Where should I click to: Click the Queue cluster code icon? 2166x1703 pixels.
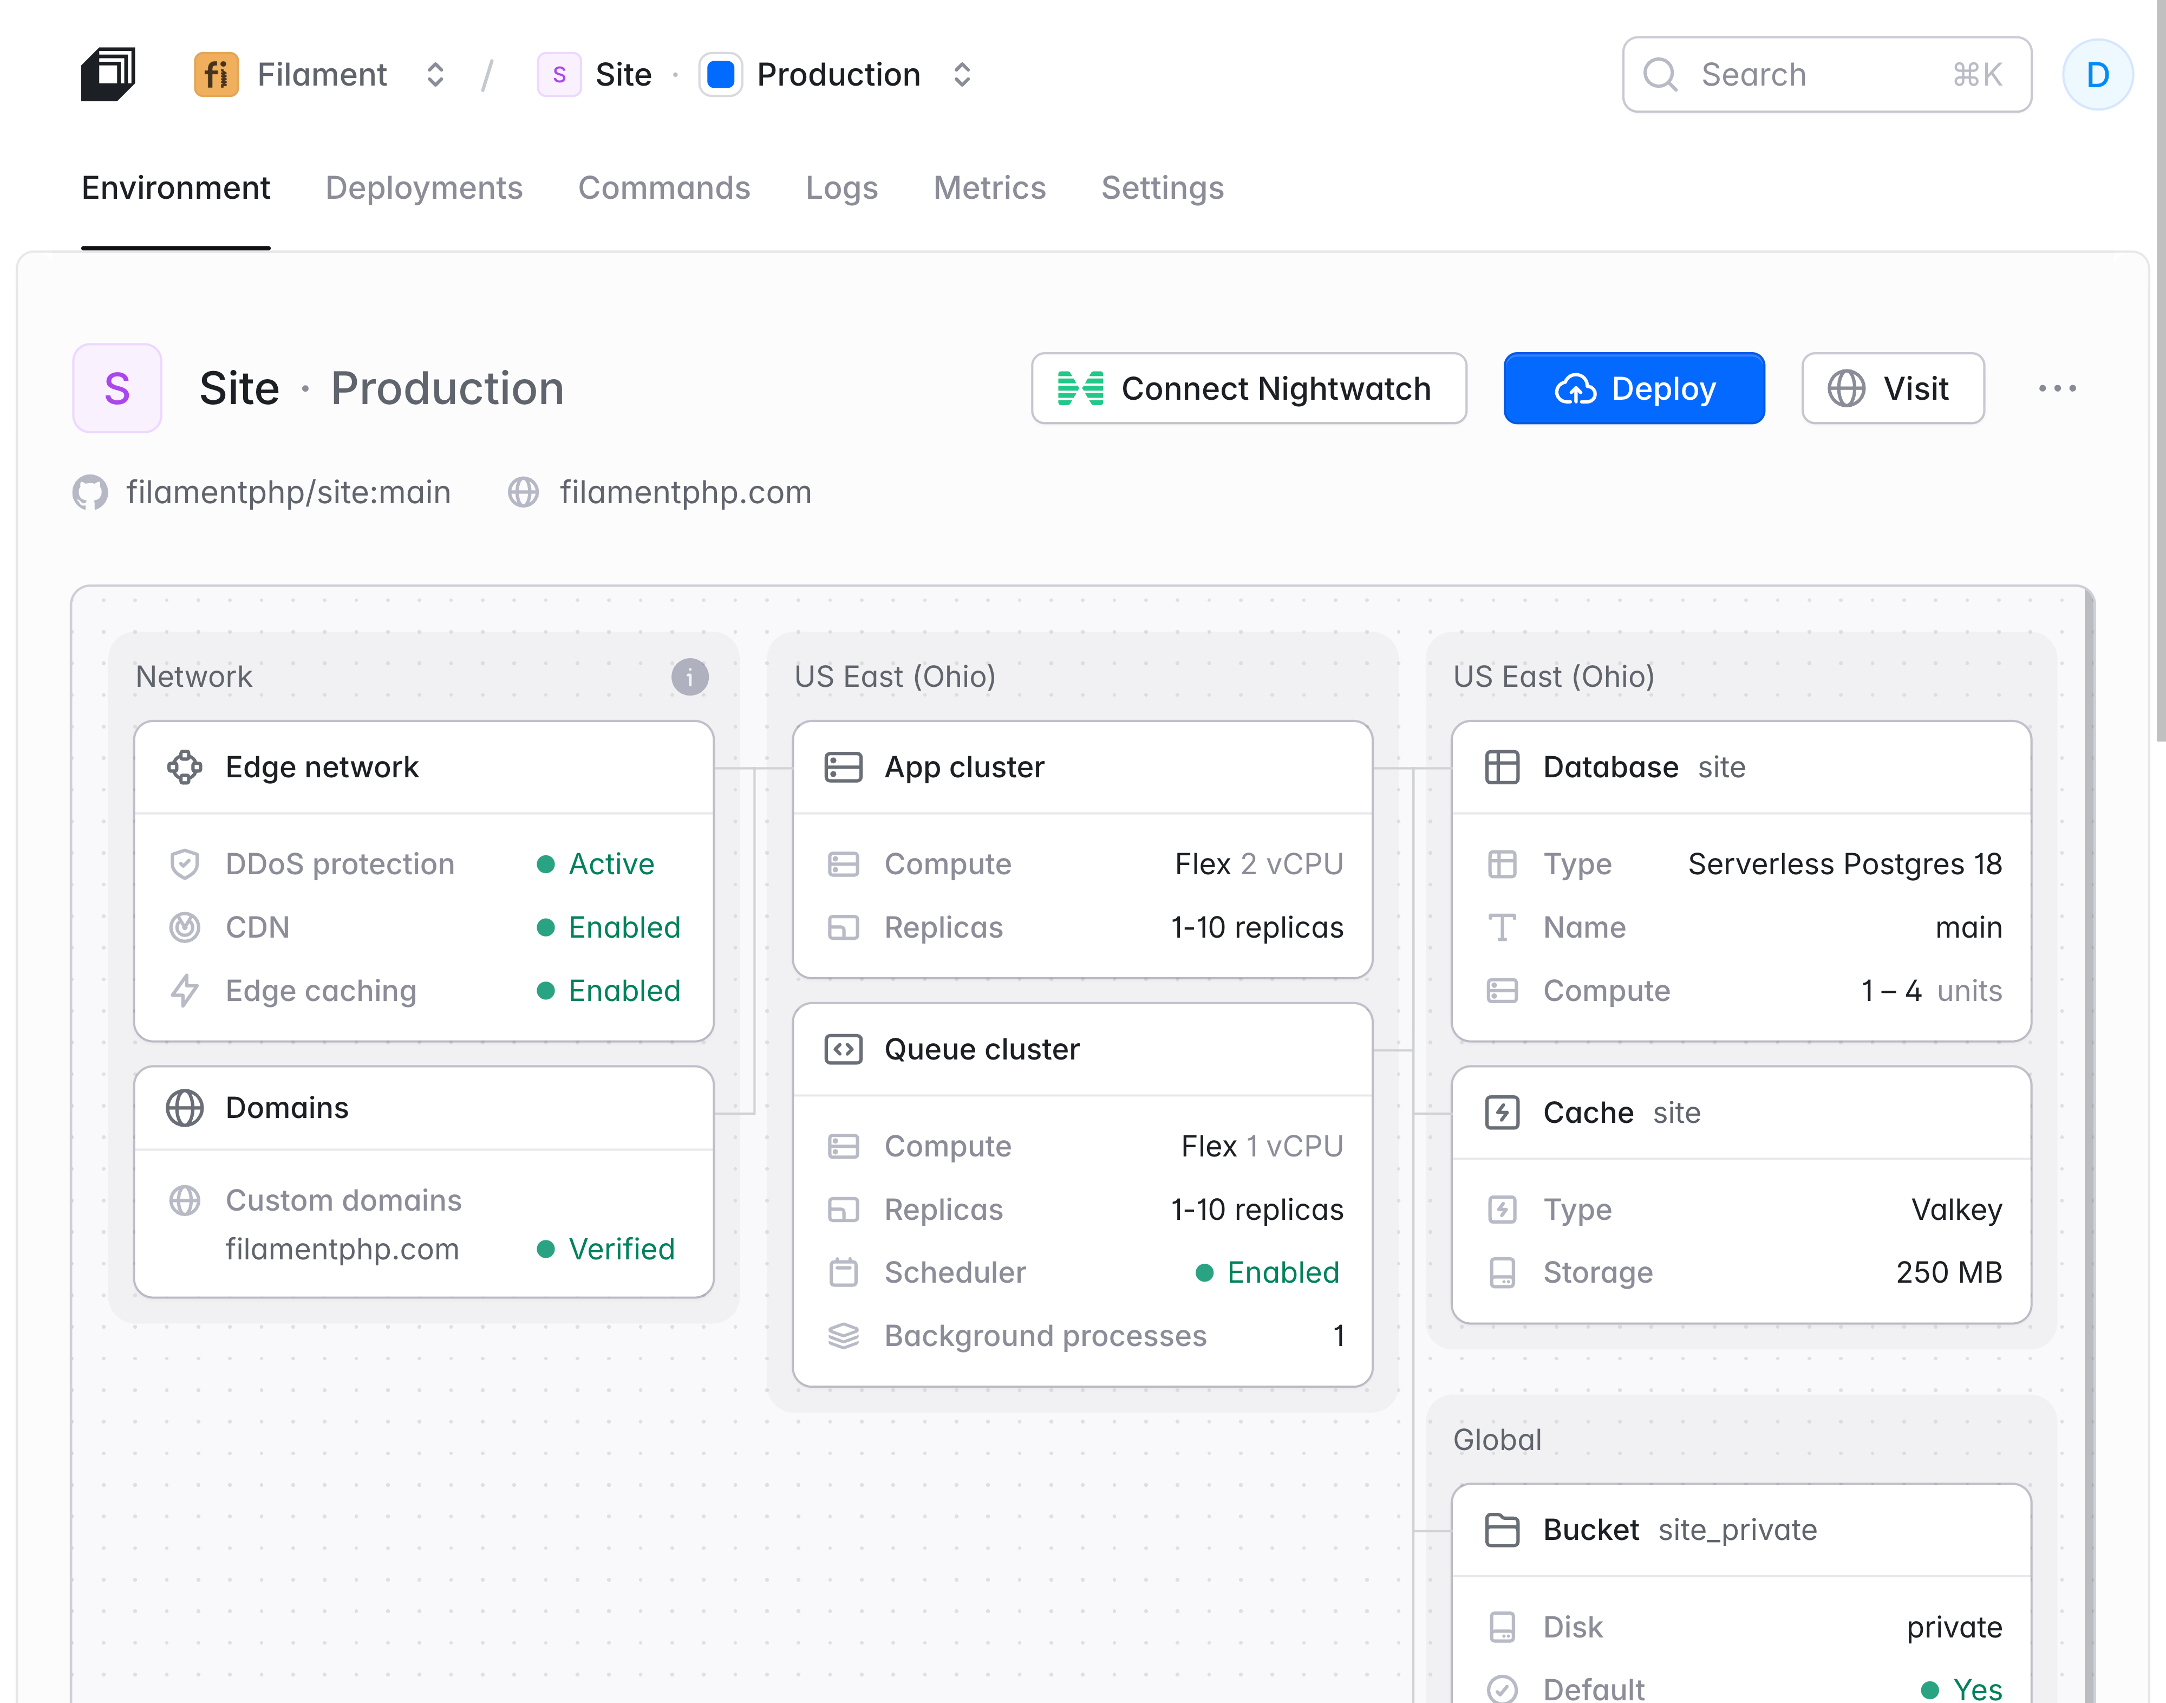point(843,1049)
